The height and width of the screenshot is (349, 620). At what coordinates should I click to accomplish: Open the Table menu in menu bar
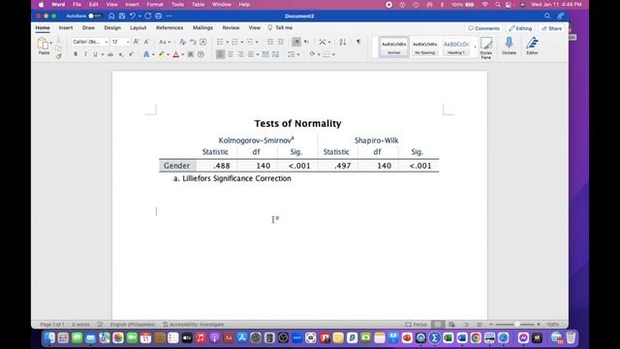(x=198, y=4)
